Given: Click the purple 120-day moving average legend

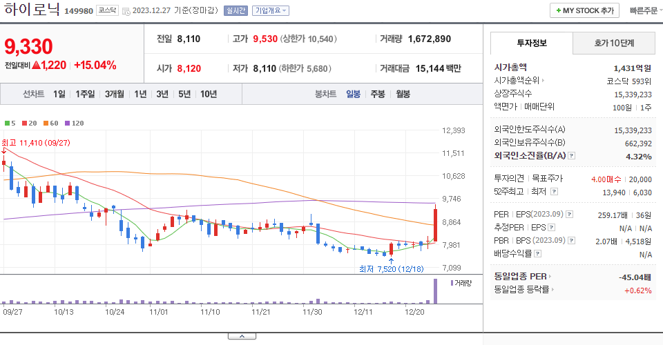Looking at the screenshot, I should (75, 124).
